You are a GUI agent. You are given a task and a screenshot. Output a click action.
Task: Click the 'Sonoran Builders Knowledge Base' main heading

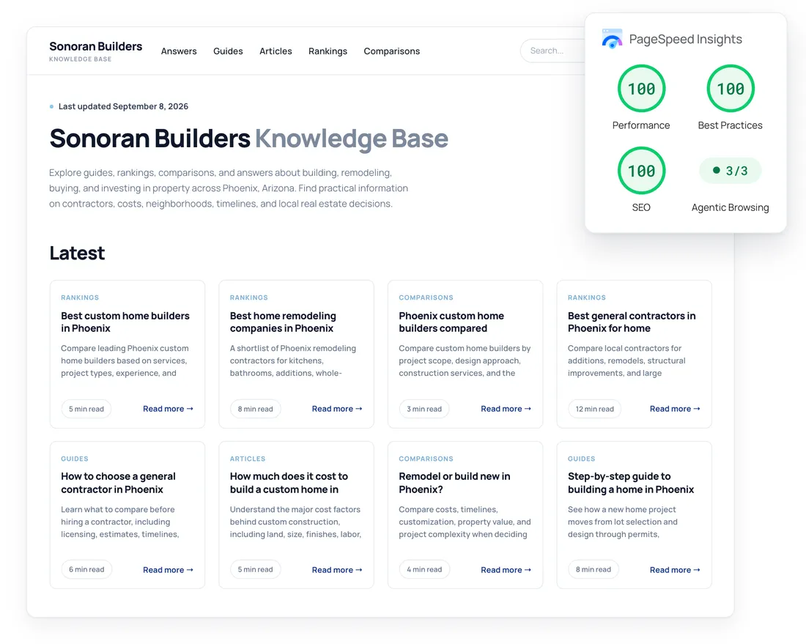(249, 138)
